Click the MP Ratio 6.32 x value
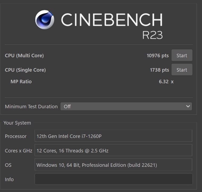The image size is (202, 192). (166, 82)
